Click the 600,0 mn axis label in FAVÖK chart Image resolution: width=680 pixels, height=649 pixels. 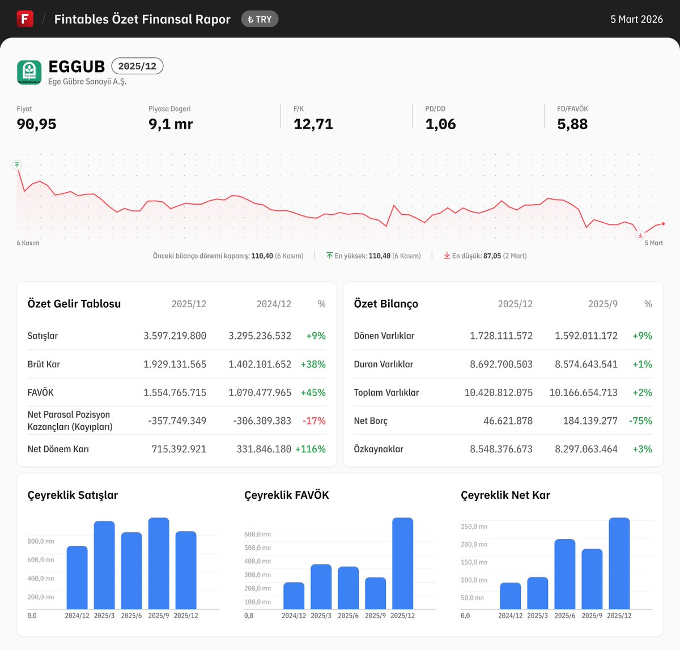(x=258, y=534)
